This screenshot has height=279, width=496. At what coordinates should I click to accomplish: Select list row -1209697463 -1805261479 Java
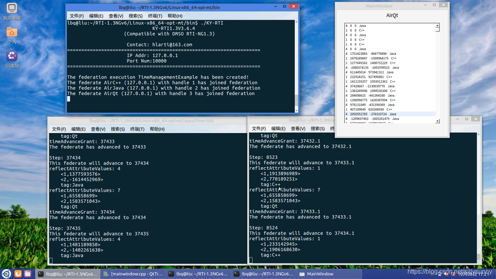coord(390,119)
